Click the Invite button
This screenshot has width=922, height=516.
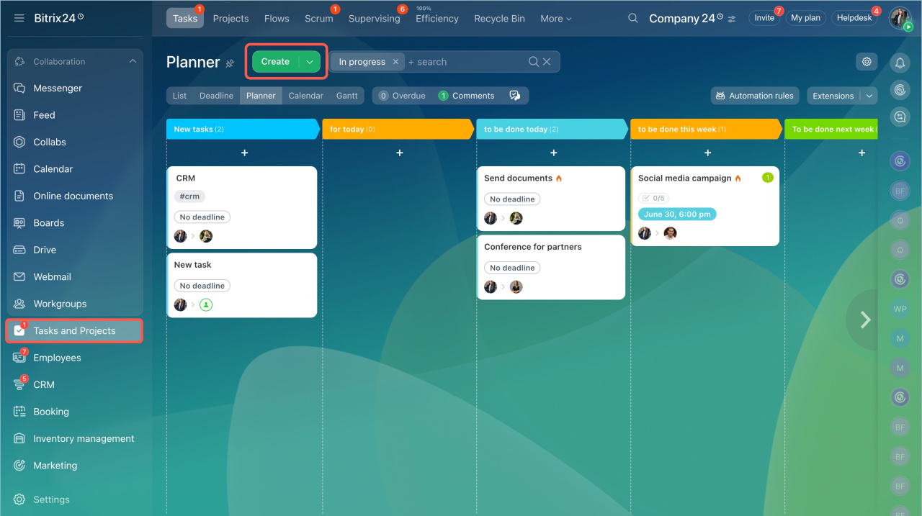[764, 18]
